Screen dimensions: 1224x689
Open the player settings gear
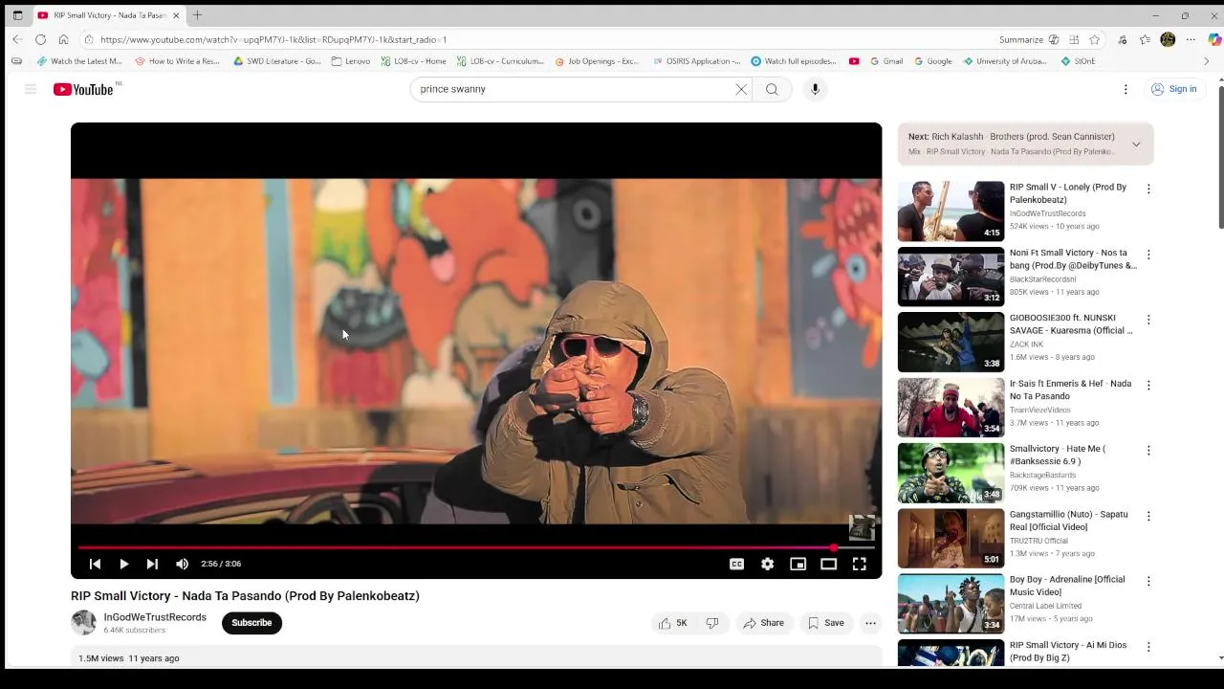767,564
